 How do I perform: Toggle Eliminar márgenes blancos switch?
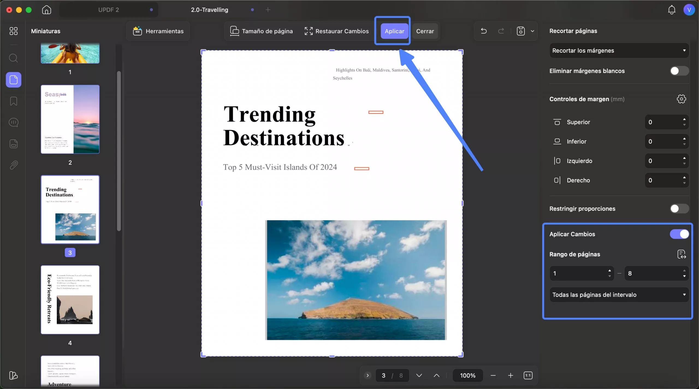[x=679, y=71]
